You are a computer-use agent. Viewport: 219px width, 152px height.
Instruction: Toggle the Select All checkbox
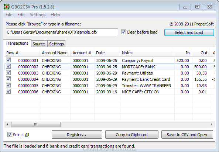10,135
